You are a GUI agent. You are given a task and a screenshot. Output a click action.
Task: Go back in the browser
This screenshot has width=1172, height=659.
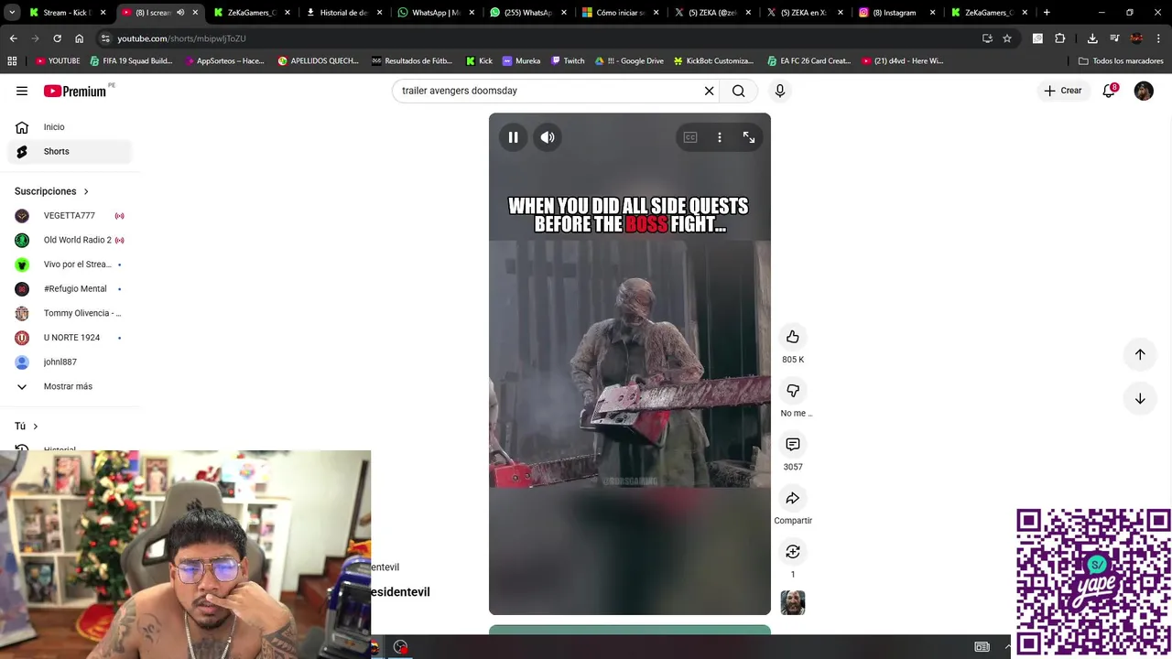[13, 38]
